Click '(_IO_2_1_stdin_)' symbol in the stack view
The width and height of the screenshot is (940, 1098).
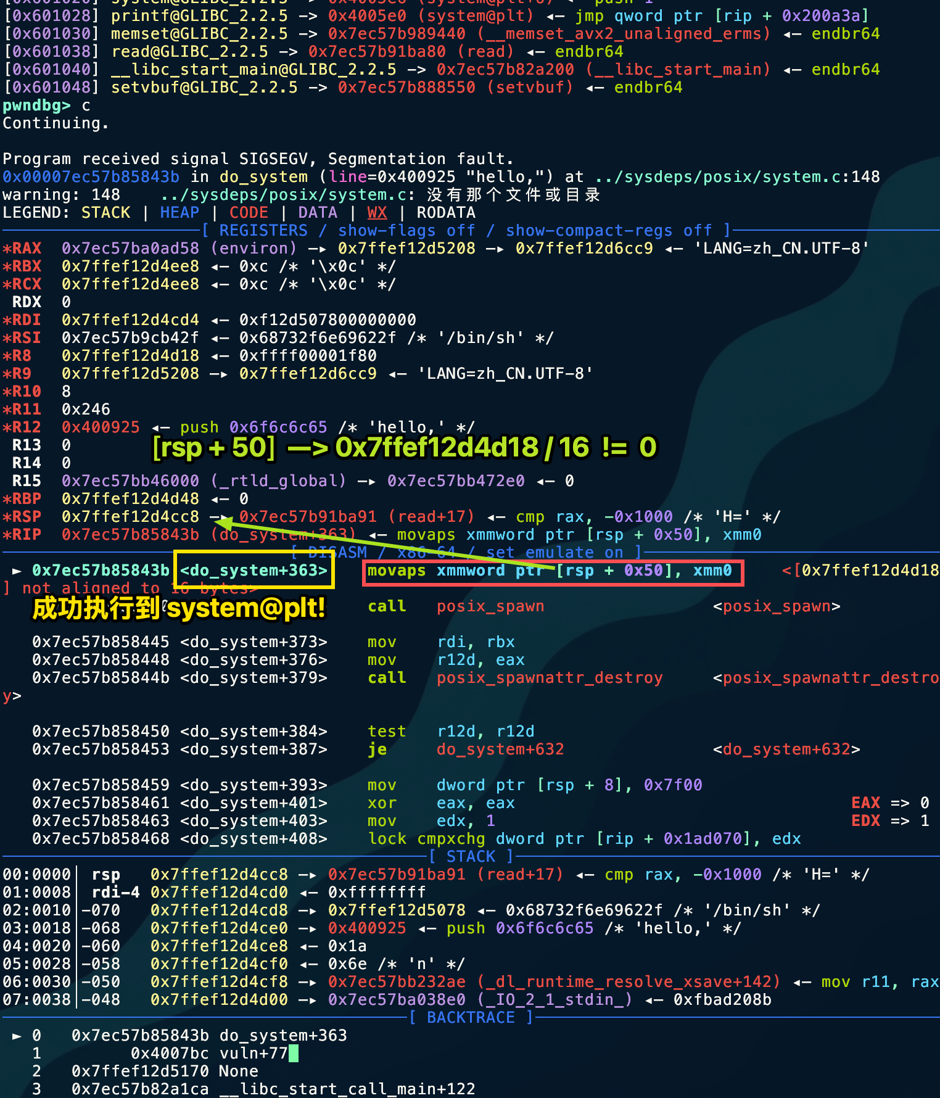pyautogui.click(x=555, y=1000)
